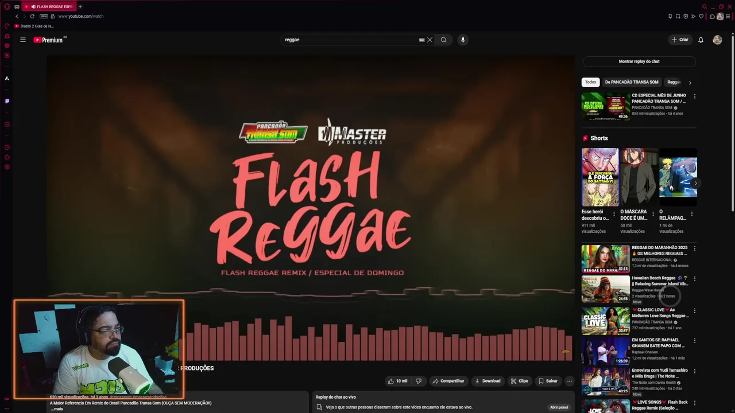Expand the description with ...mais
Viewport: 735px width, 413px height.
57,409
